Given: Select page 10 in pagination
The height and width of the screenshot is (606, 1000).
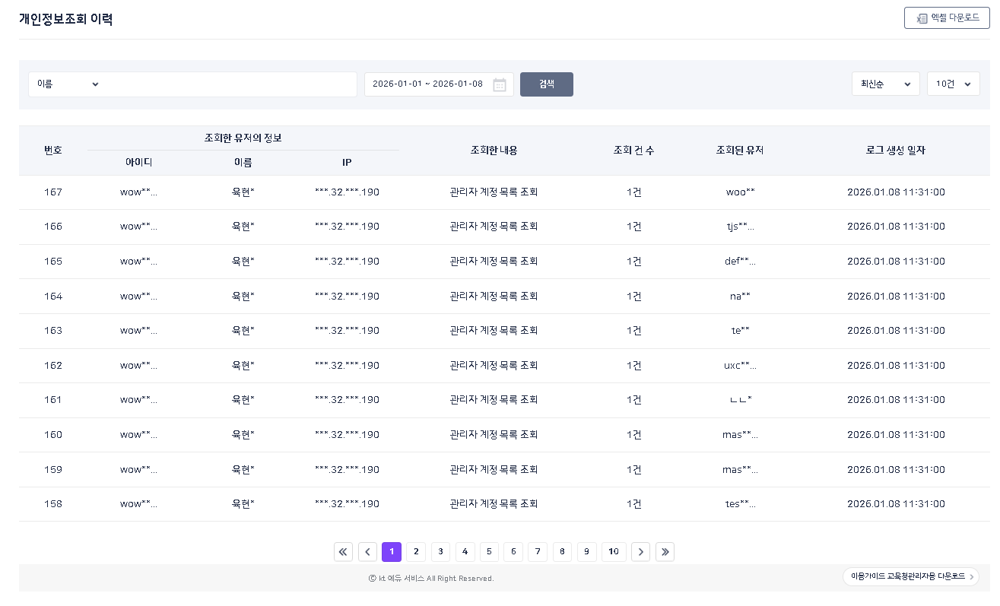Looking at the screenshot, I should click(614, 552).
